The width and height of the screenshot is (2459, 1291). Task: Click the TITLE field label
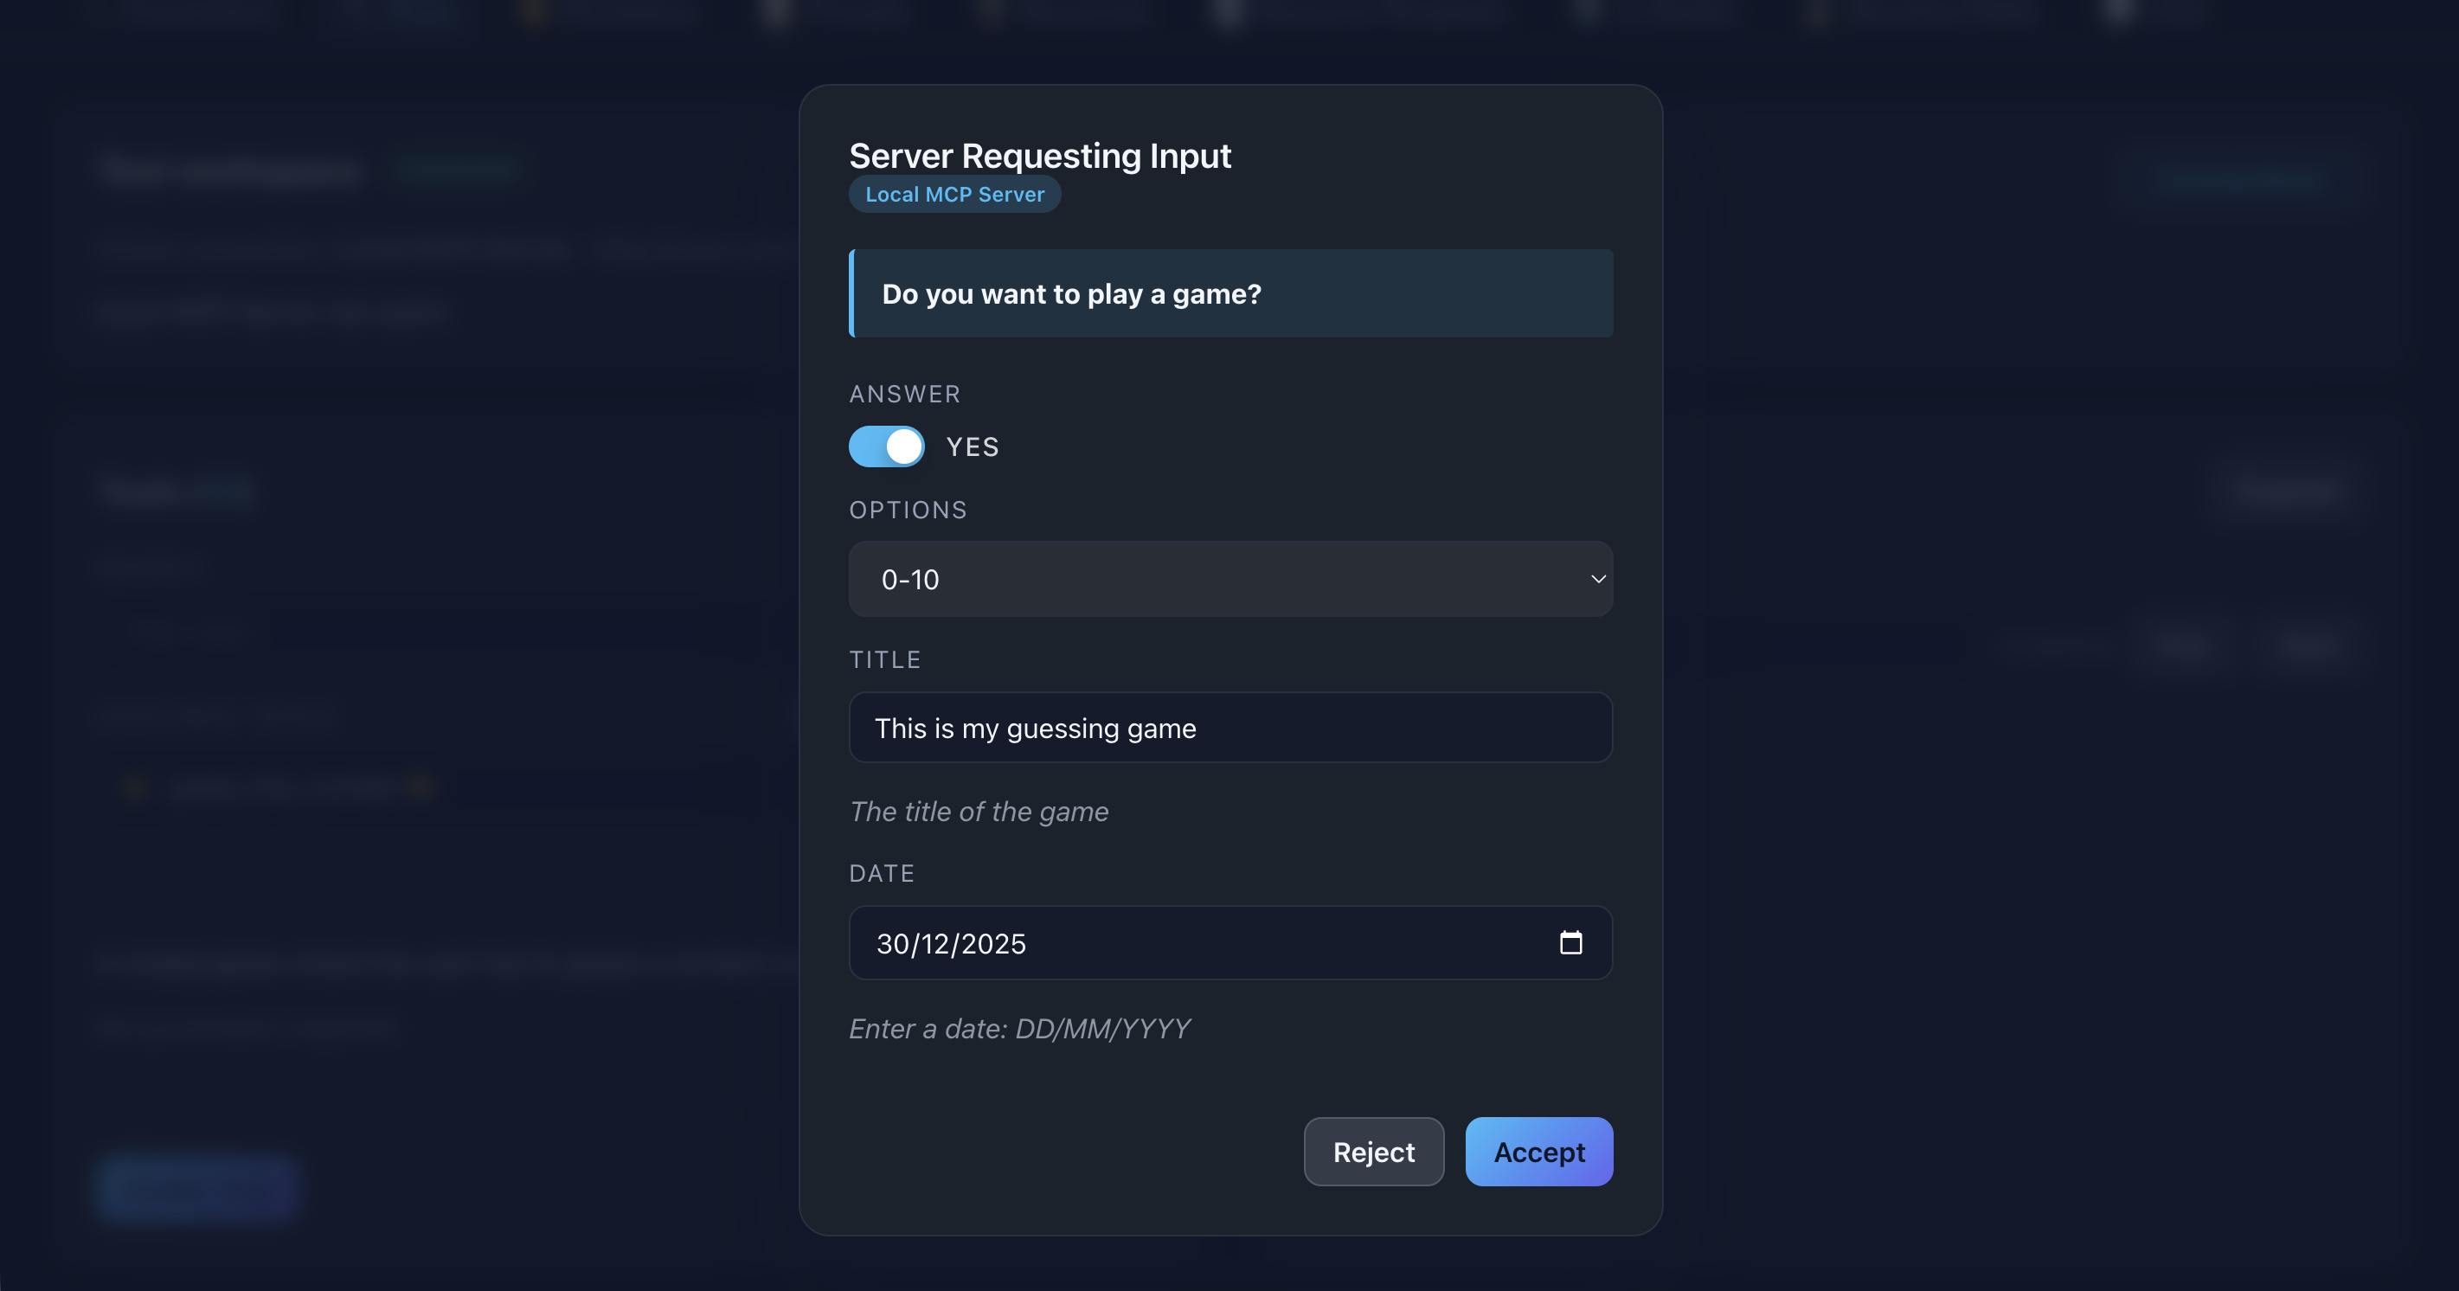coord(885,660)
